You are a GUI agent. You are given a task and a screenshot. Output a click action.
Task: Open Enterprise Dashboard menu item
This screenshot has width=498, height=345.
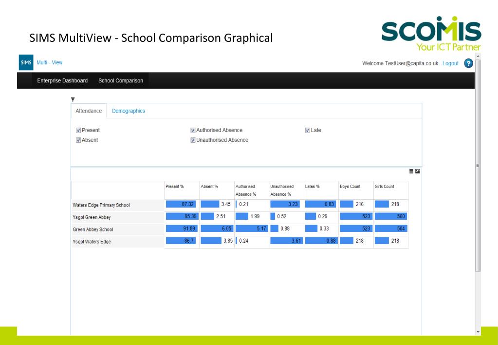[x=62, y=81]
